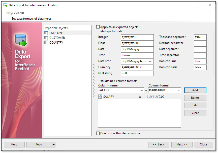Check Don't show this step anymore
Image resolution: width=218 pixels, height=153 pixels.
(98, 133)
